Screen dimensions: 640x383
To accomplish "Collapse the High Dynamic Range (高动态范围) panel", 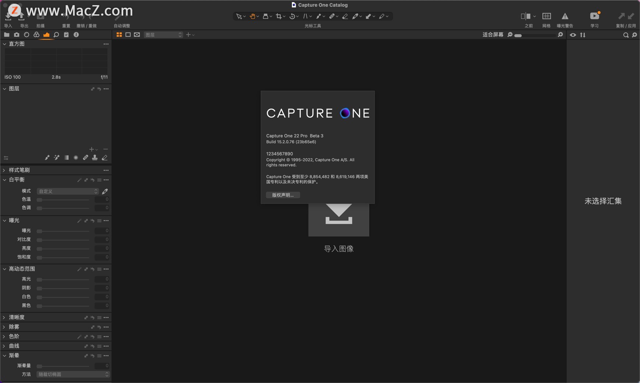I will tap(4, 269).
